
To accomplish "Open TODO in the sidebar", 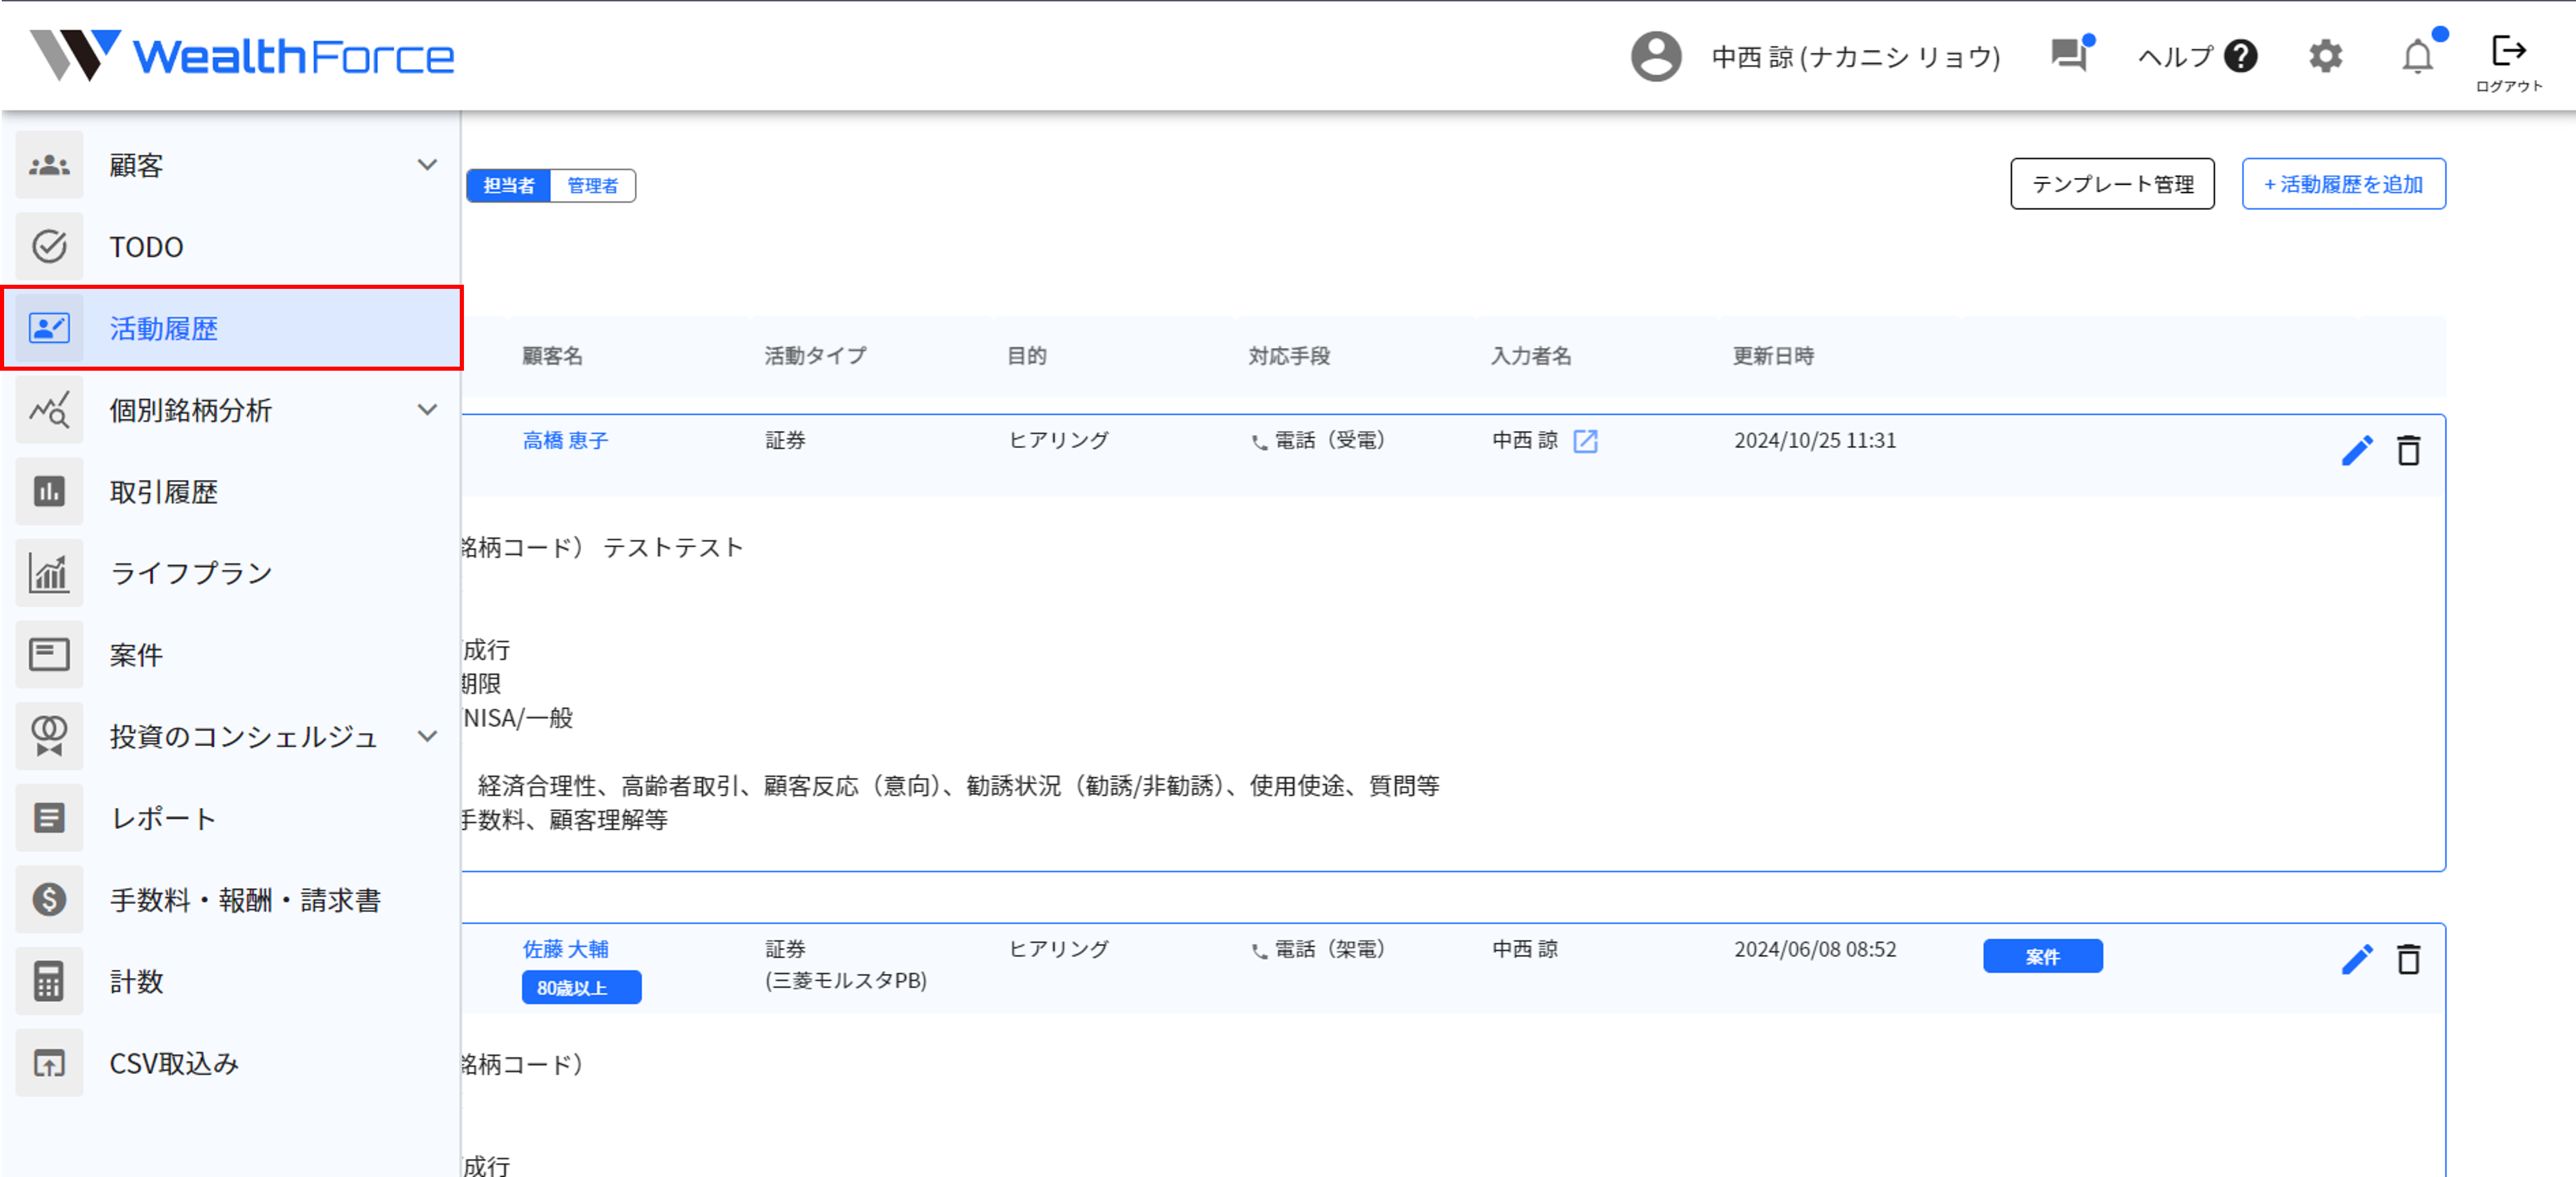I will click(146, 247).
